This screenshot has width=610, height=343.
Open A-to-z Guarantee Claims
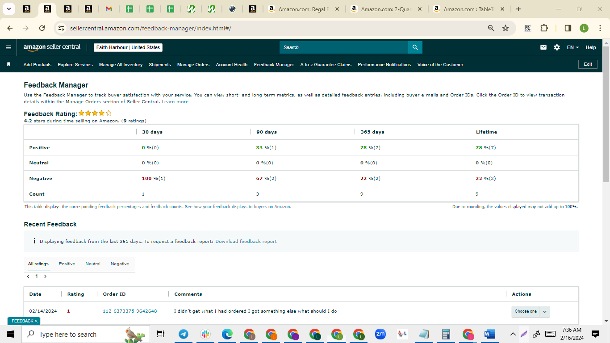point(326,65)
